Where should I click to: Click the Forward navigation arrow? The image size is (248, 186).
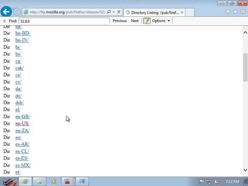(x=17, y=12)
